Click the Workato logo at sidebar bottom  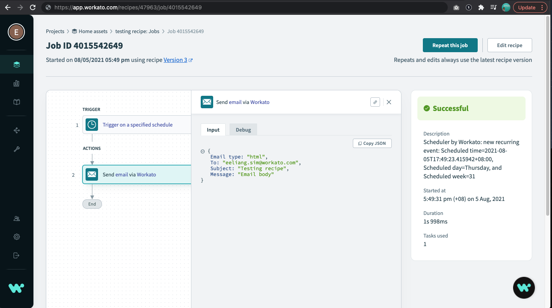pos(16,288)
